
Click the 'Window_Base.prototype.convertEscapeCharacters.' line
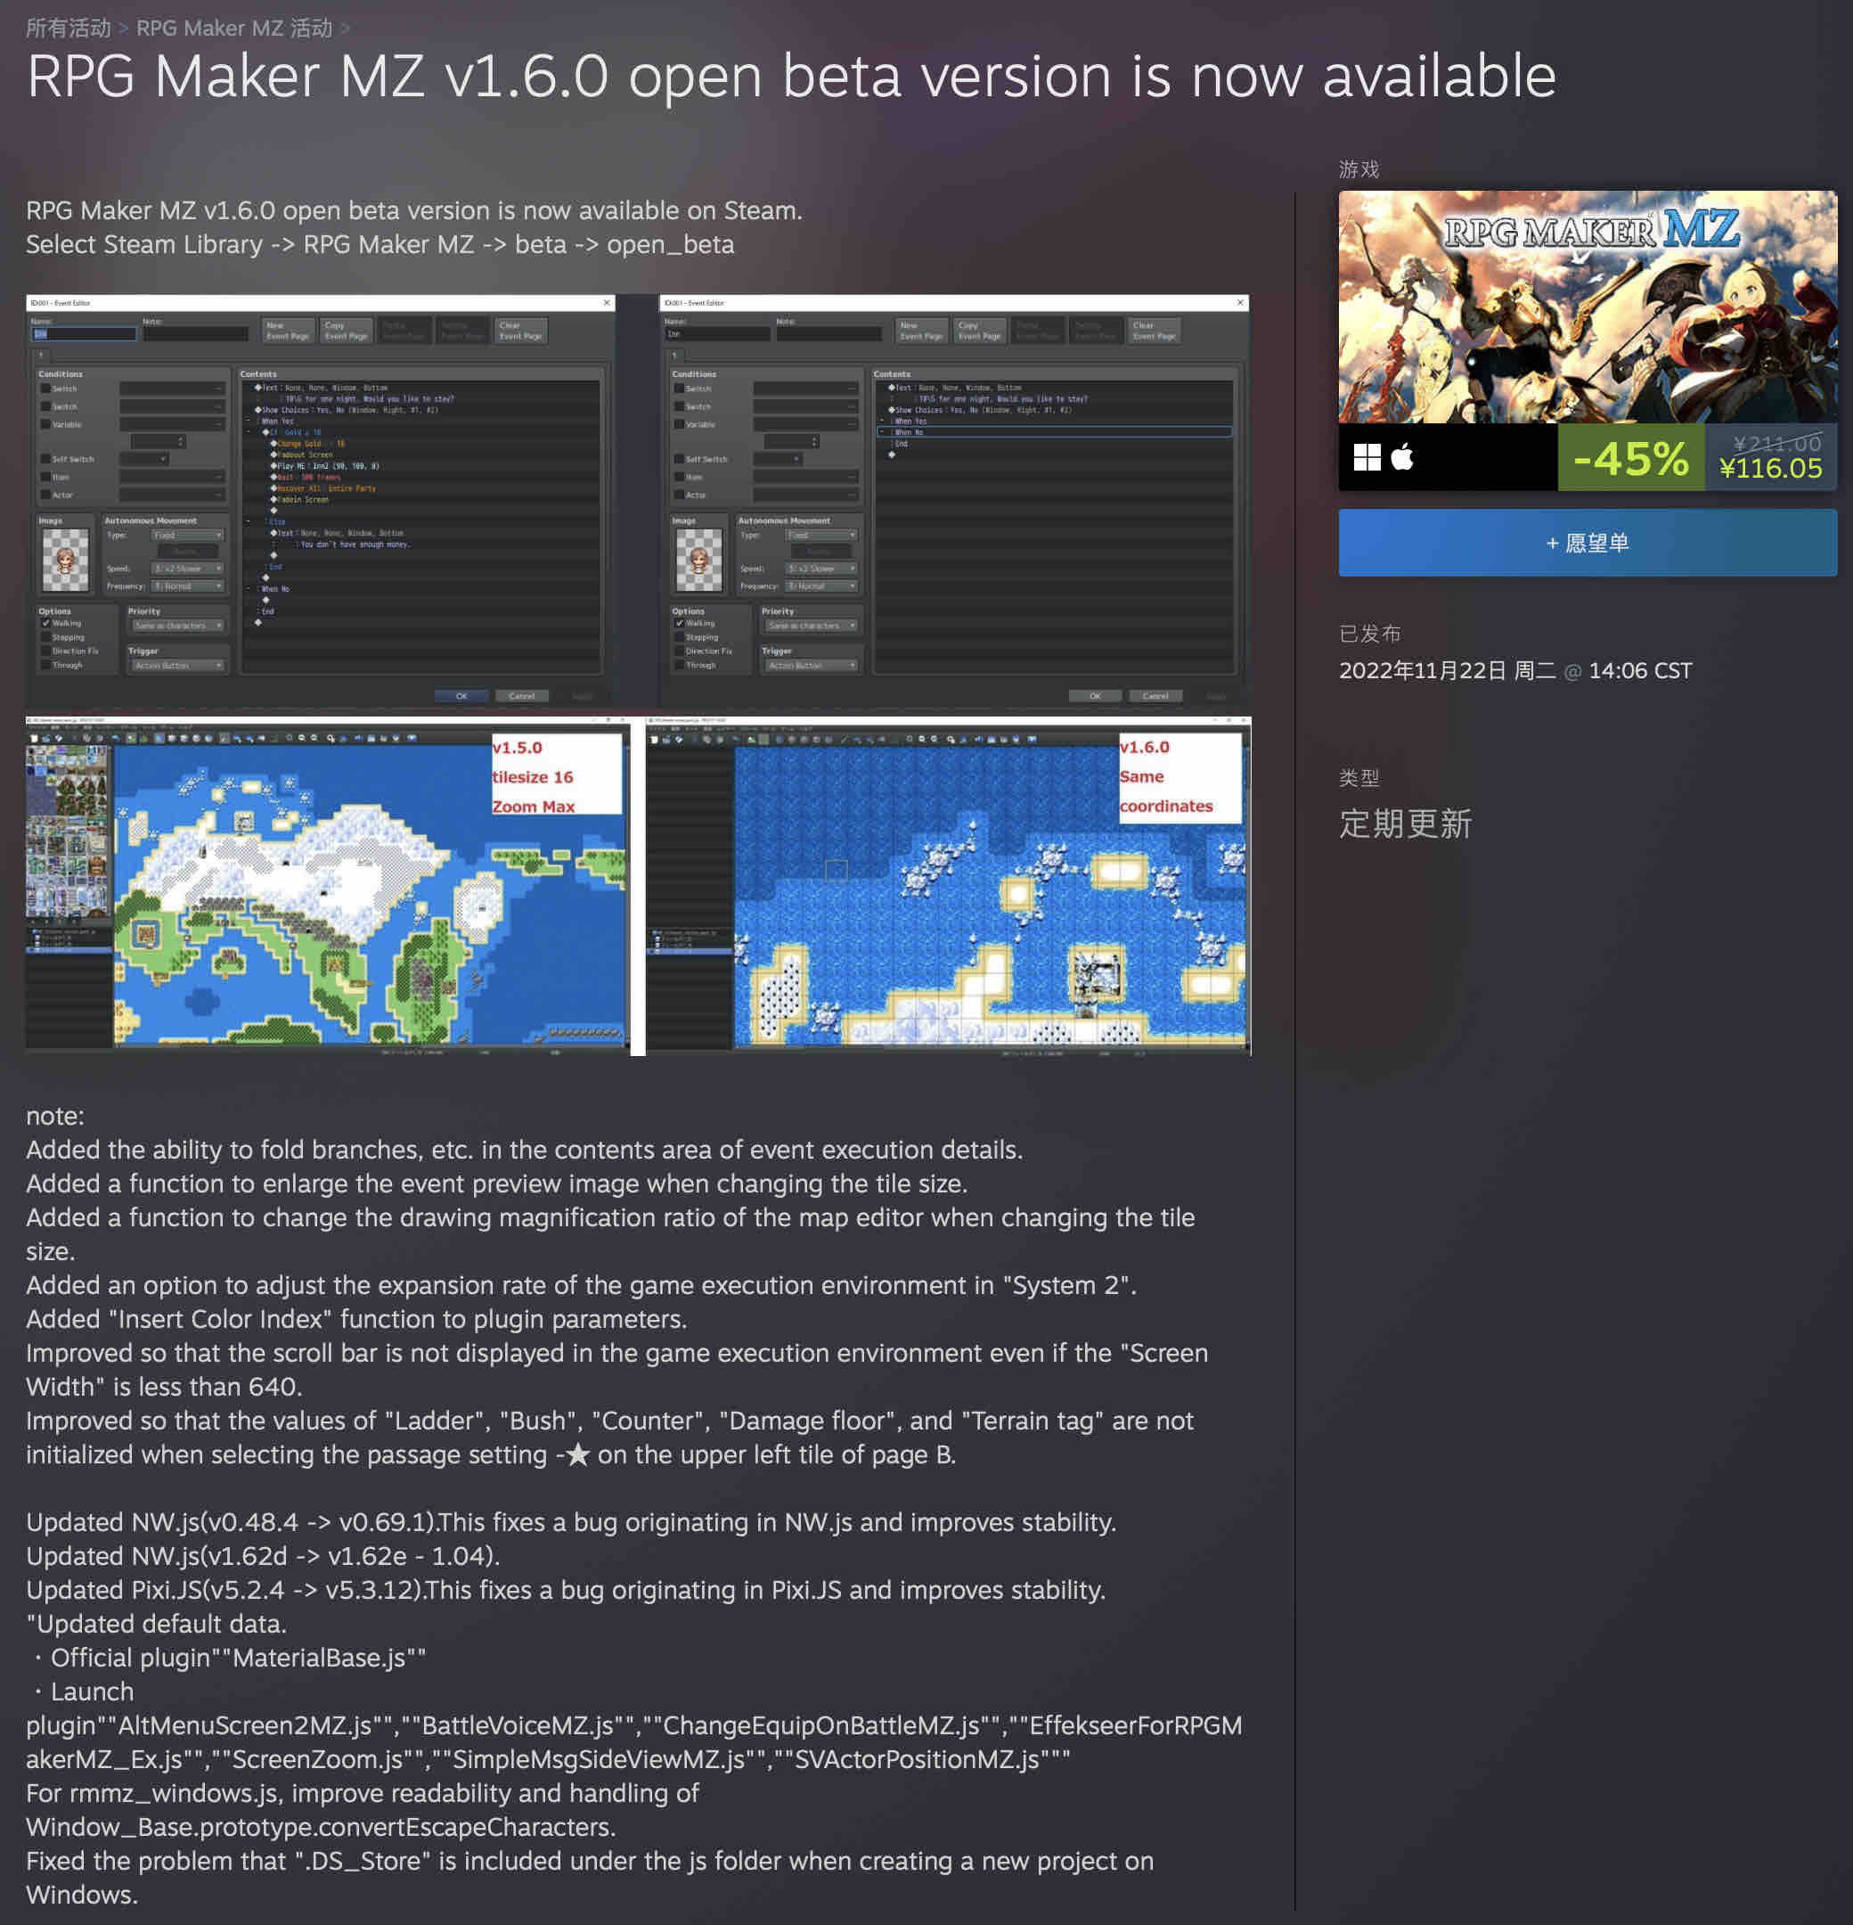(320, 1827)
